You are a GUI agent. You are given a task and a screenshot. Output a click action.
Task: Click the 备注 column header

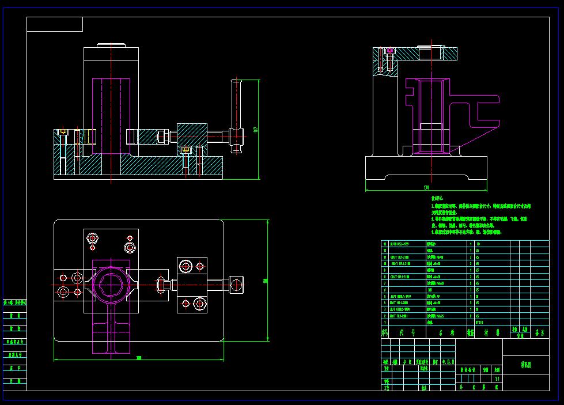click(x=540, y=333)
